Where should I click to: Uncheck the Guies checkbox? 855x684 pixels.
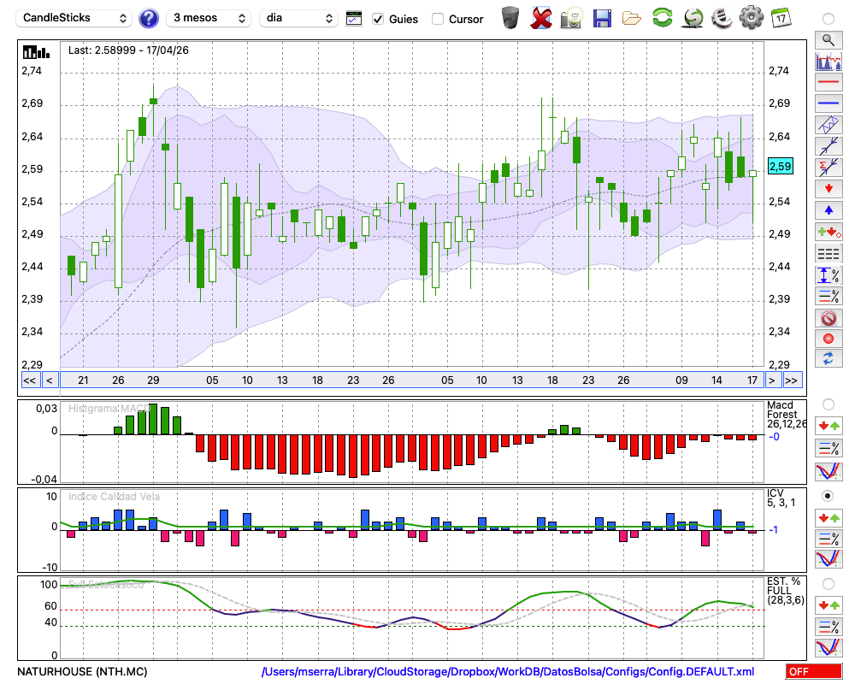pyautogui.click(x=378, y=19)
